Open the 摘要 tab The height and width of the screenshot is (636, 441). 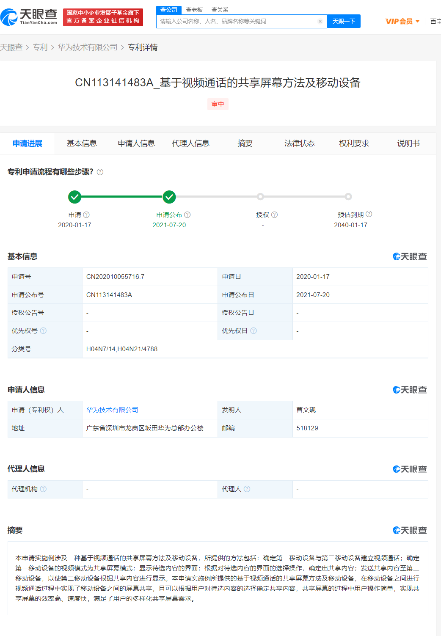tap(245, 143)
